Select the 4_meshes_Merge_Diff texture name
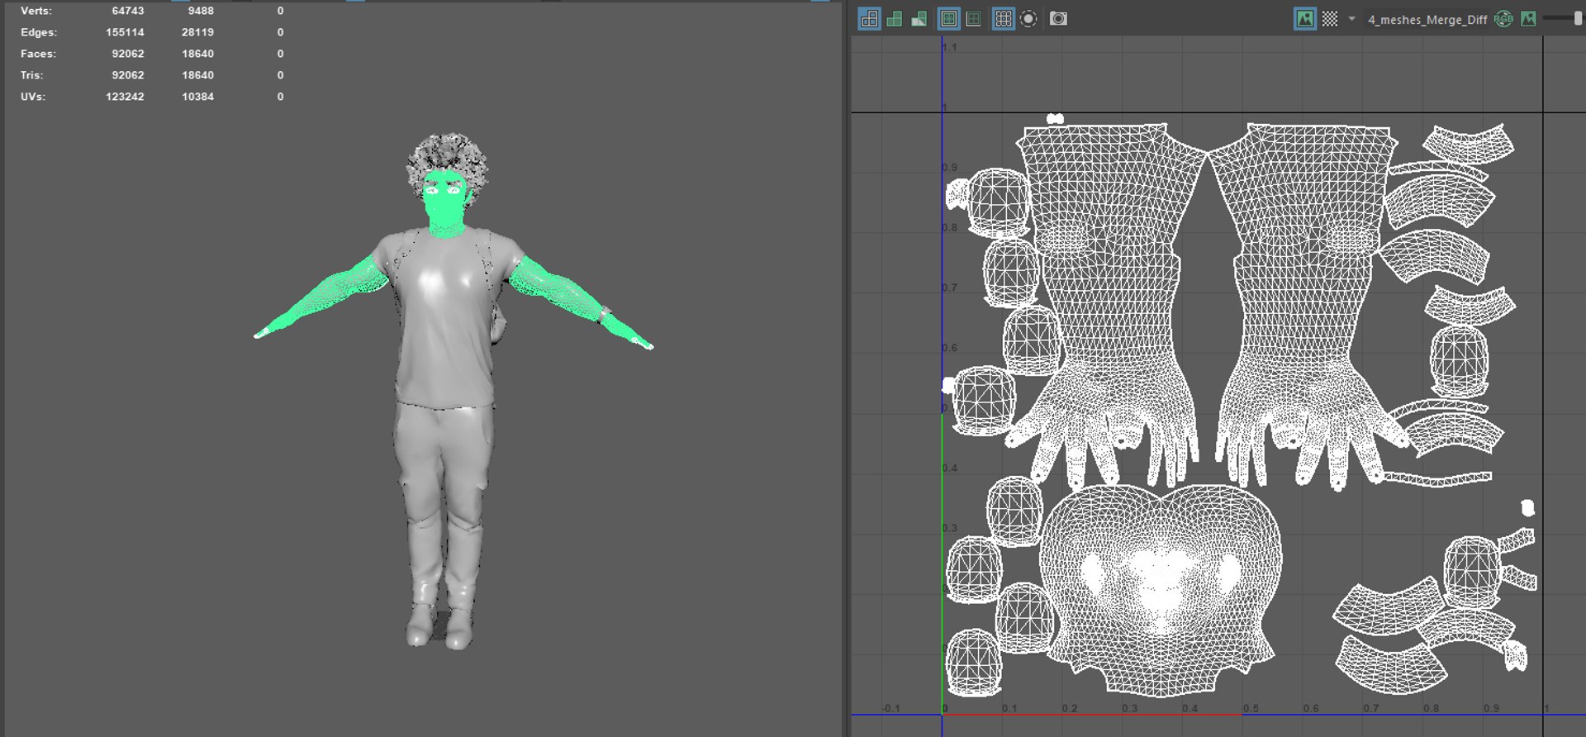The width and height of the screenshot is (1586, 737). point(1427,20)
